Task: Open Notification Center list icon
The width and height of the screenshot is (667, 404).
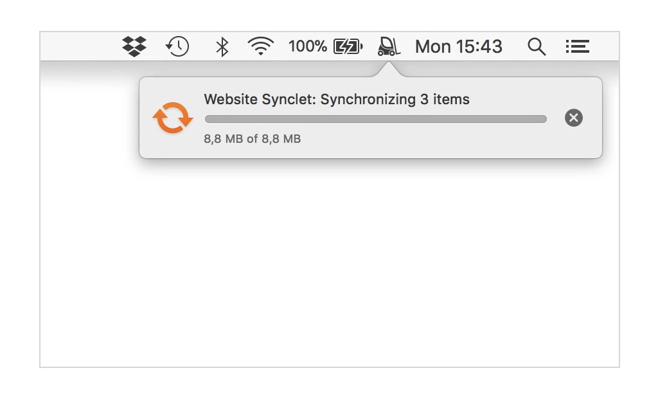Action: (x=577, y=46)
